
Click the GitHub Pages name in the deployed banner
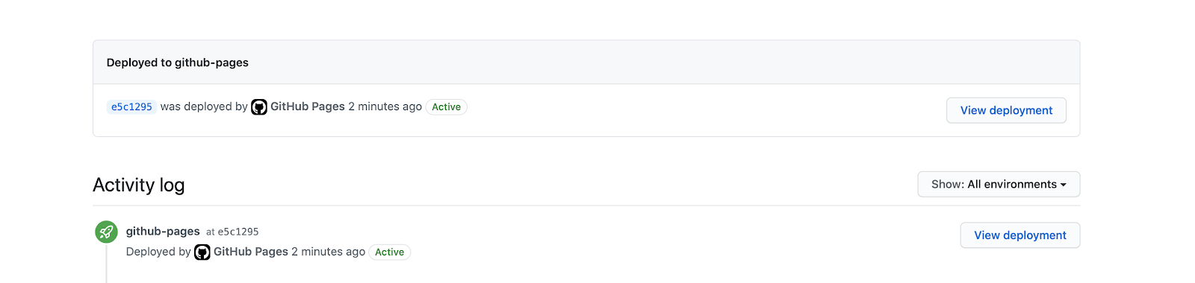[x=308, y=106]
